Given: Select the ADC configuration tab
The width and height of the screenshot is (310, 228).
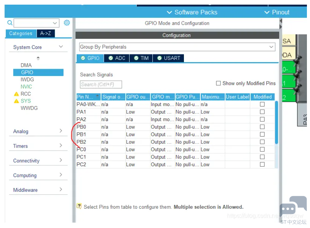Looking at the screenshot, I should 117,58.
